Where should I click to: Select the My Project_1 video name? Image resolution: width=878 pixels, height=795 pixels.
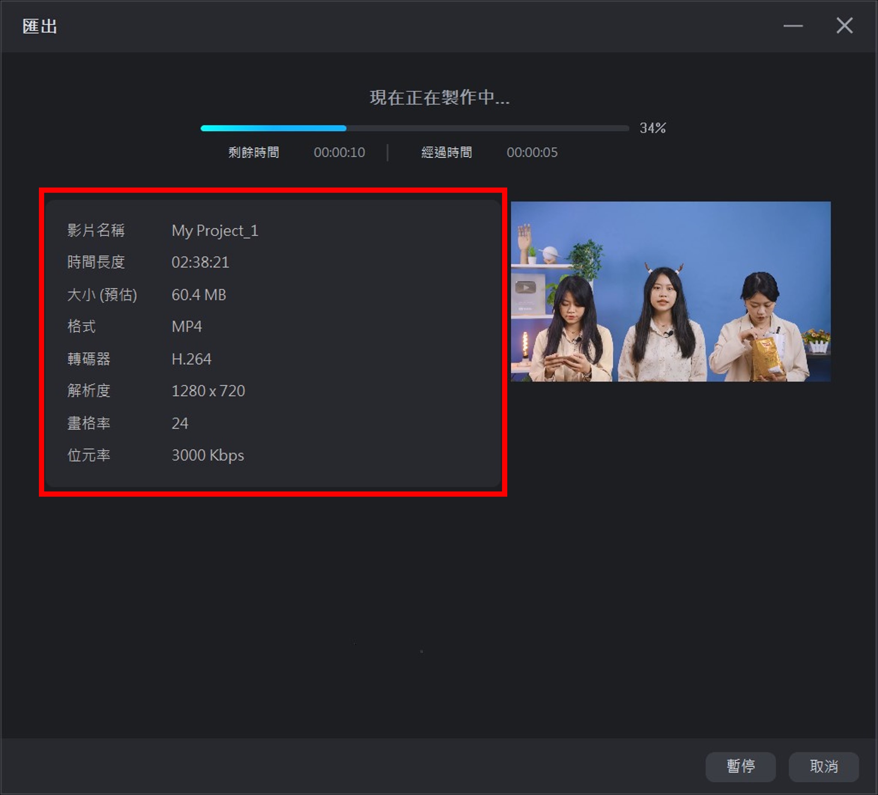pyautogui.click(x=215, y=230)
